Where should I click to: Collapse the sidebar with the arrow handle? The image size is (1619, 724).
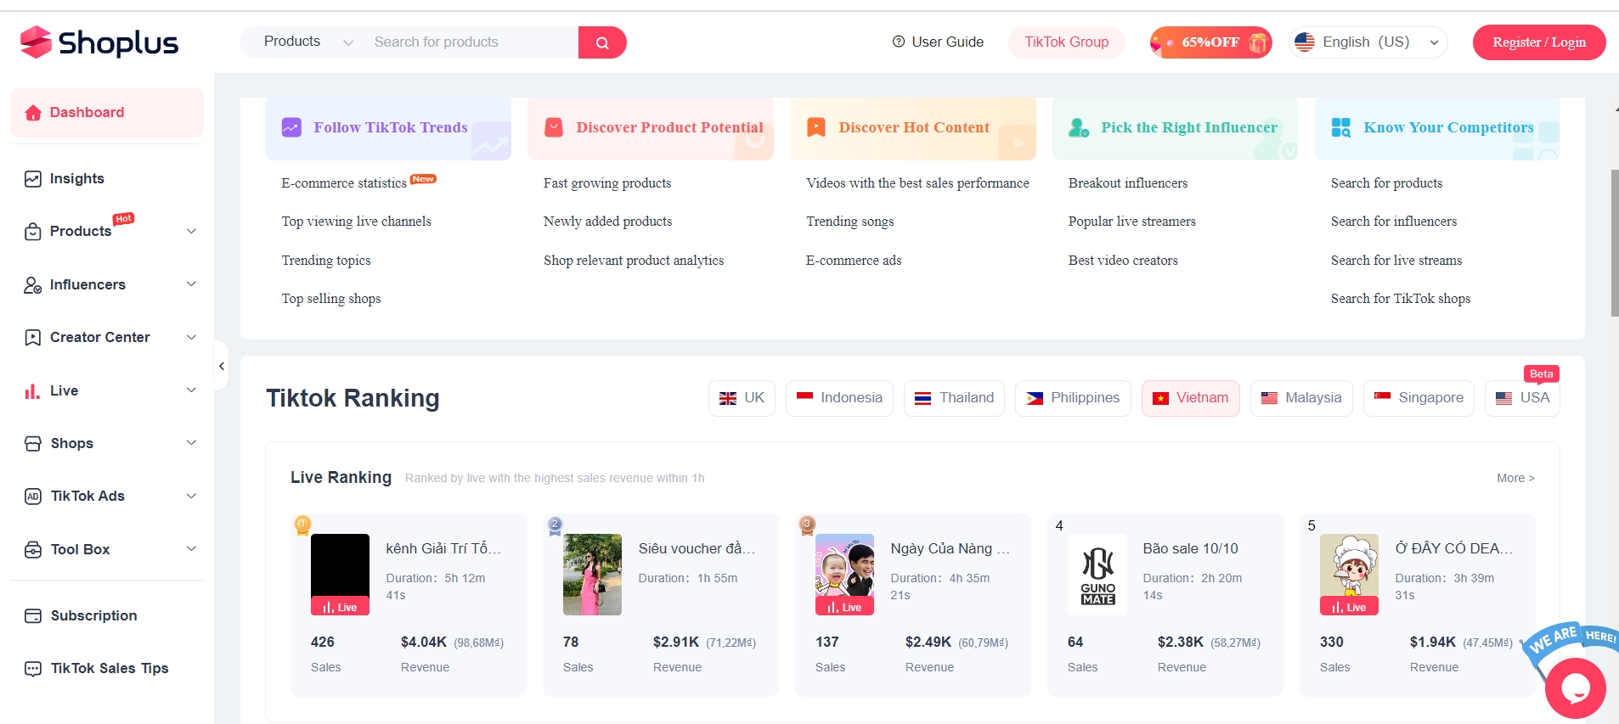tap(222, 366)
